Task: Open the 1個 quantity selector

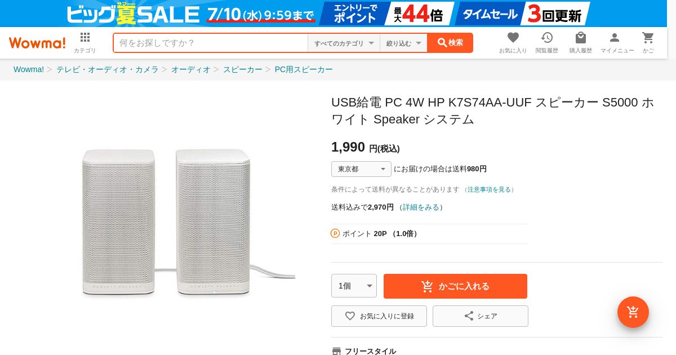Action: point(354,286)
